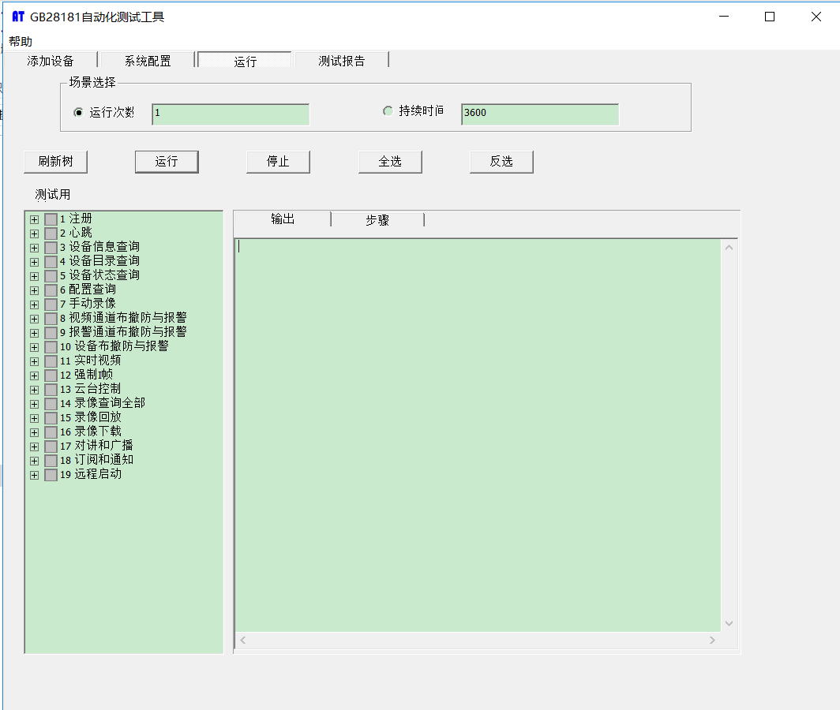Expand the 12 强制I帧 node
This screenshot has height=710, width=840.
pos(34,376)
